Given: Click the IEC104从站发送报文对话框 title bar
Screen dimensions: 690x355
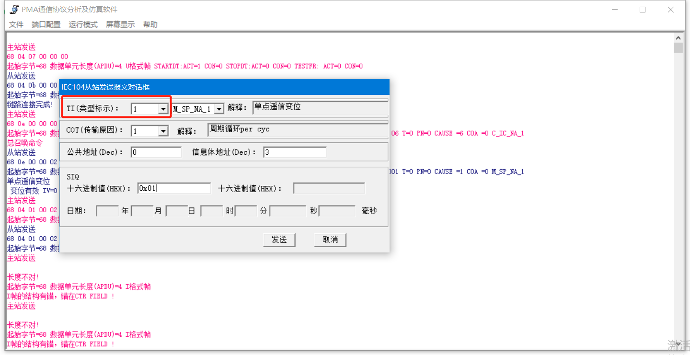Looking at the screenshot, I should [x=224, y=87].
